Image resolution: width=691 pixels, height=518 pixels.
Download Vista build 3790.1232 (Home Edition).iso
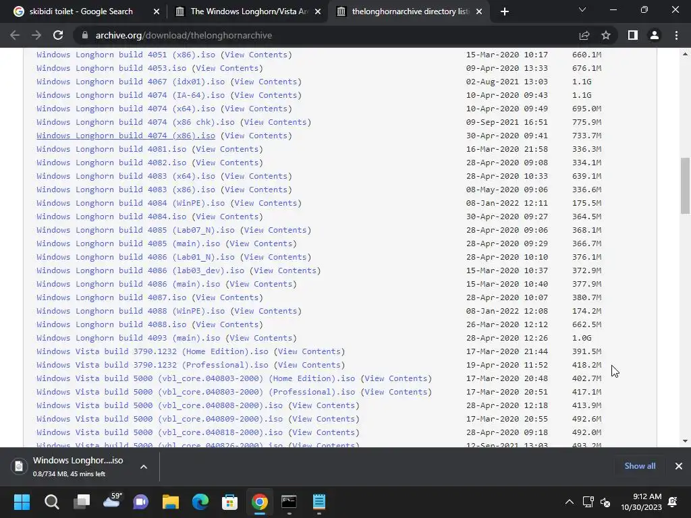click(x=153, y=351)
